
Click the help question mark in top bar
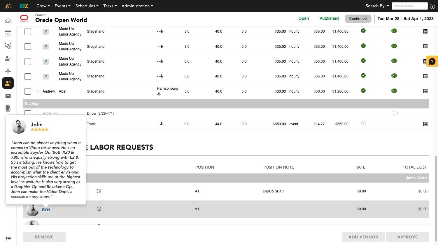[x=432, y=6]
